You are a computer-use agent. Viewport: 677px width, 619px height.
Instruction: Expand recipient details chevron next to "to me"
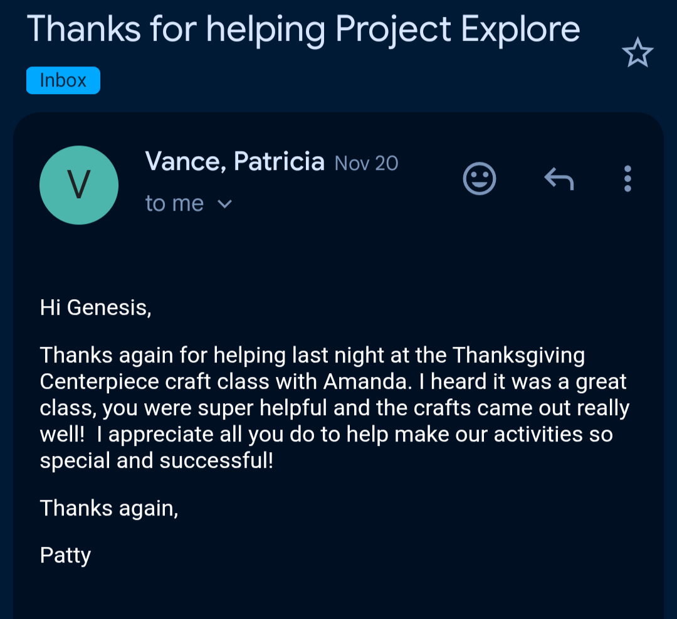[x=224, y=204]
